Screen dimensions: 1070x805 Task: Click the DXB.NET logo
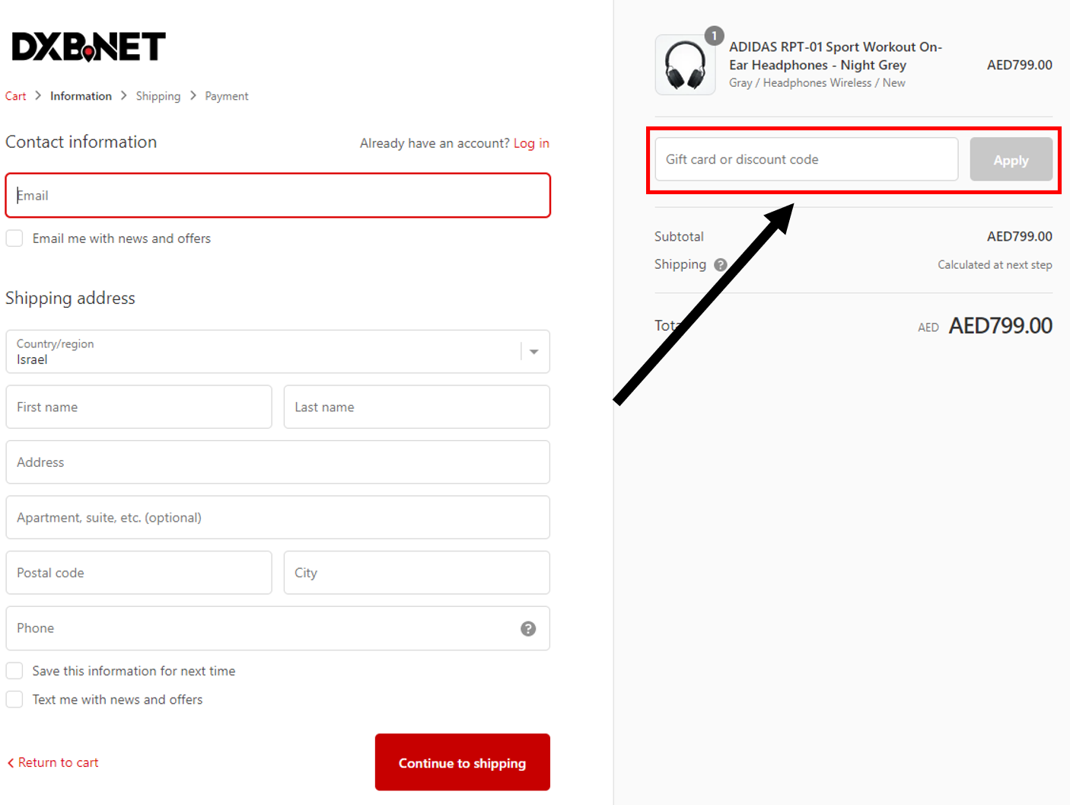coord(88,46)
